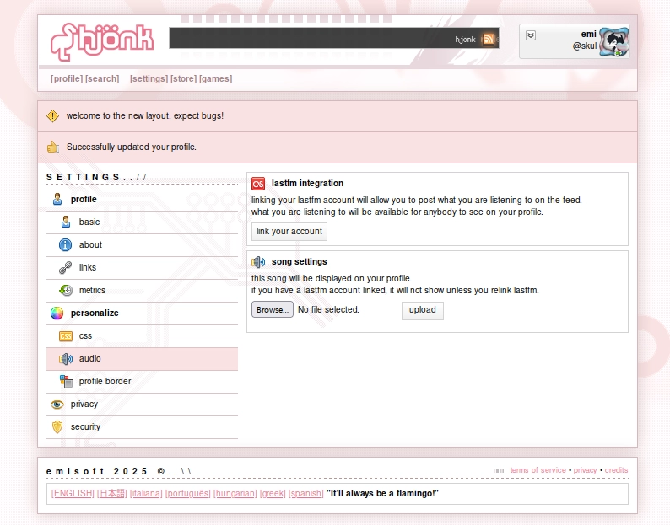670x525 pixels.
Task: Click the lastfm logo icon
Action: click(x=258, y=184)
